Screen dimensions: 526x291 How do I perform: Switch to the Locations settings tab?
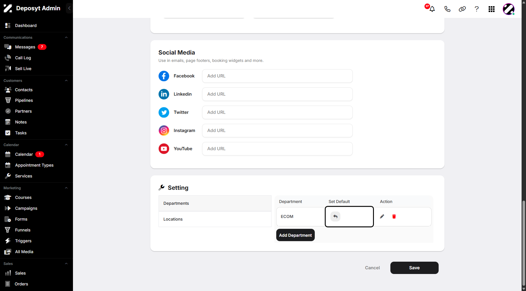215,219
